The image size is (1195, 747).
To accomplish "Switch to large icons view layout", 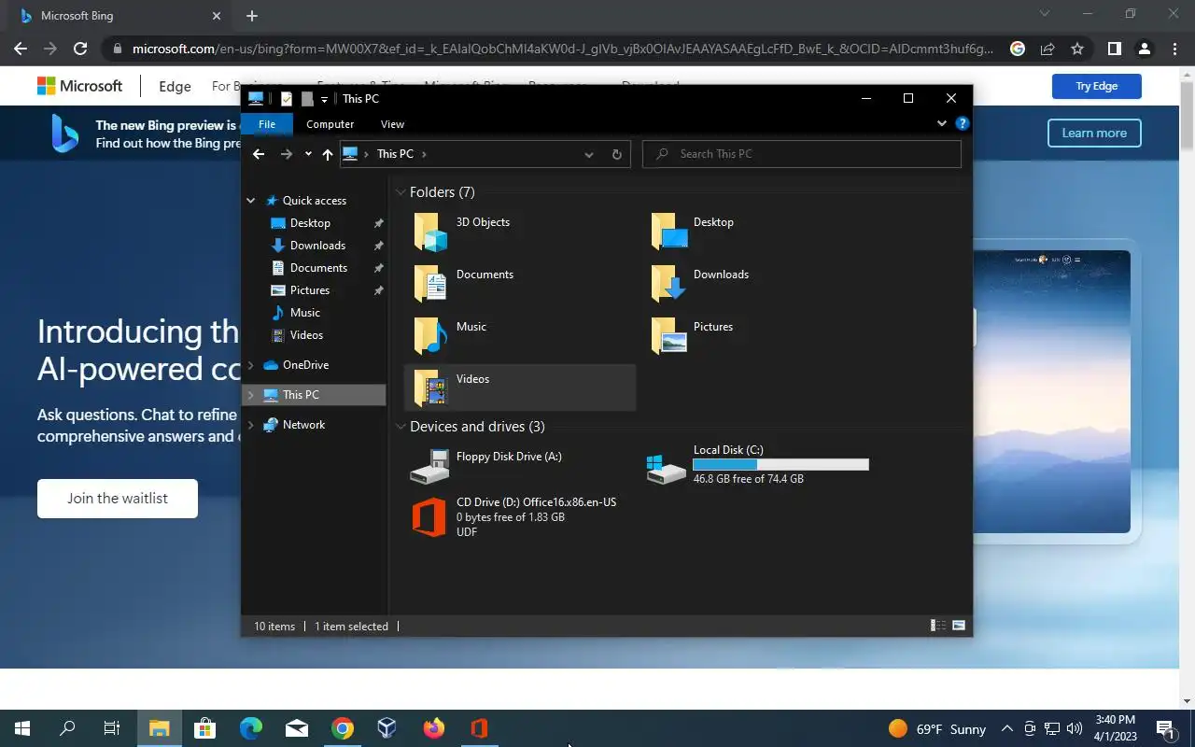I will 959,626.
